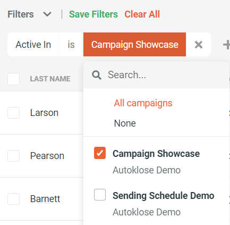Open the Campaign Showcase value dropdown
The height and width of the screenshot is (225, 230).
[134, 45]
